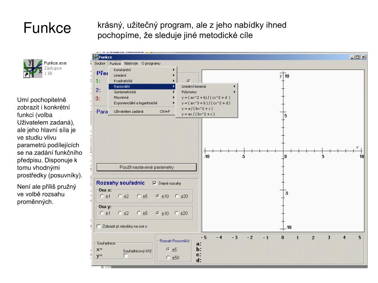Set Osa y range to ±1

tap(102, 213)
